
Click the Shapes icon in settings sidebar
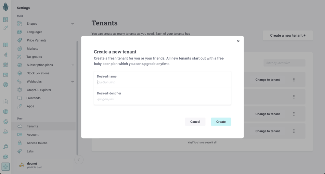[x=20, y=24]
